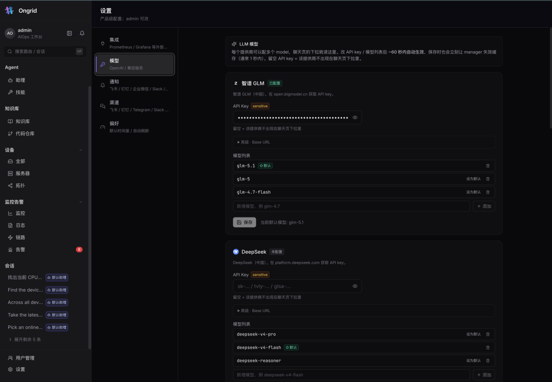Switch to the 通知 settings tab
The width and height of the screenshot is (552, 382).
click(x=134, y=85)
